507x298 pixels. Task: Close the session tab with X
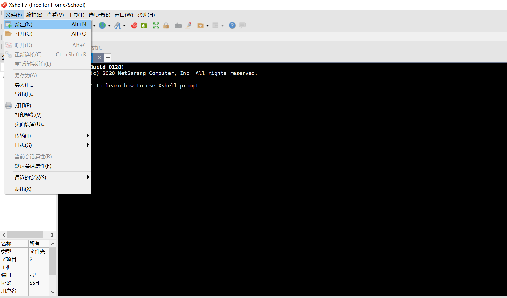[x=99, y=58]
